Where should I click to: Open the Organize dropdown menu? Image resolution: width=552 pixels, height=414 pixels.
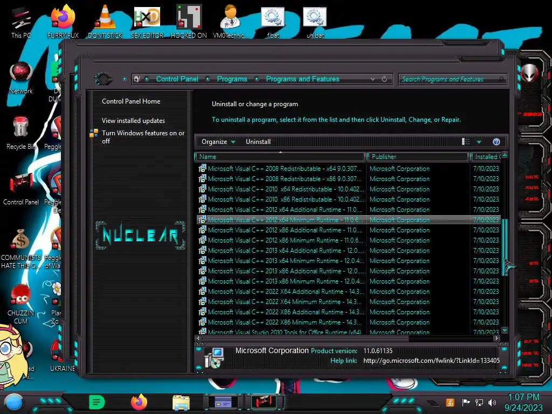[x=218, y=142]
